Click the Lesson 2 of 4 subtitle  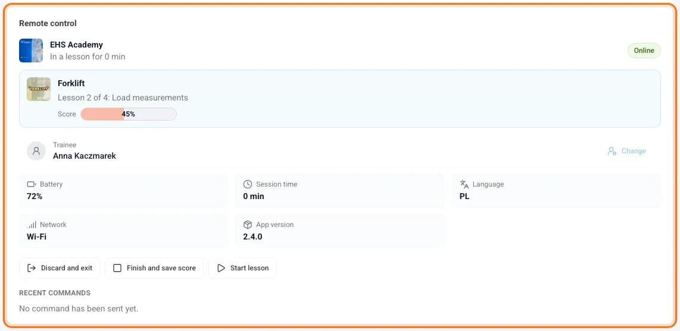click(x=123, y=98)
